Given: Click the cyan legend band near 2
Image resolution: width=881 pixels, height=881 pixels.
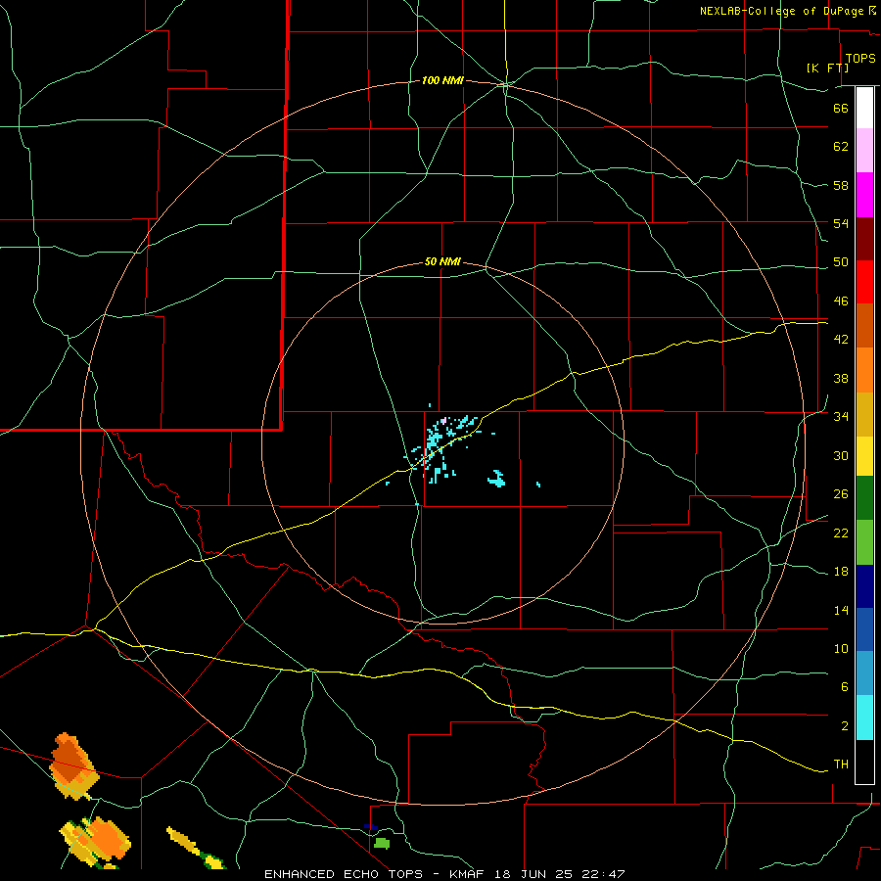Looking at the screenshot, I should (864, 718).
